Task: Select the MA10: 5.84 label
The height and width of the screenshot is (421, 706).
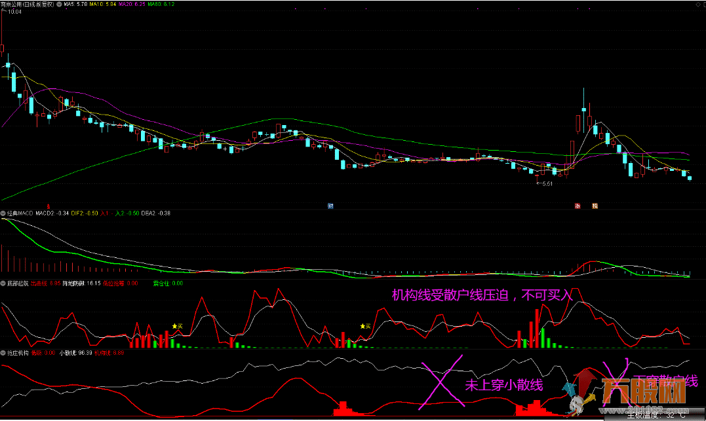Action: [x=103, y=4]
